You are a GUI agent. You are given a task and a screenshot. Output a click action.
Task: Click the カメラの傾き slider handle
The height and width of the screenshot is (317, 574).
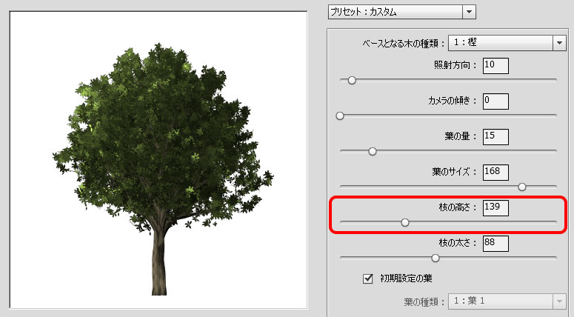(340, 116)
